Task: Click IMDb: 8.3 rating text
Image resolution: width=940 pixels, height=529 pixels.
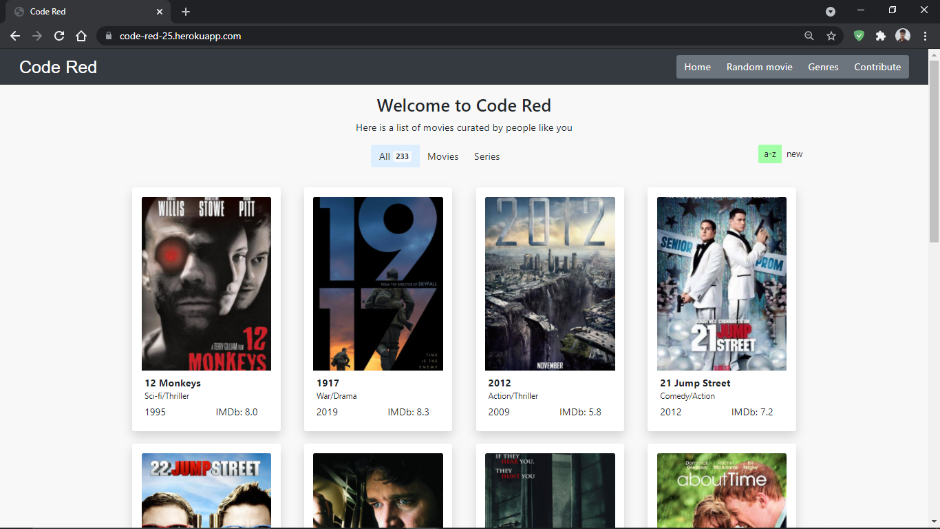Action: pos(409,412)
